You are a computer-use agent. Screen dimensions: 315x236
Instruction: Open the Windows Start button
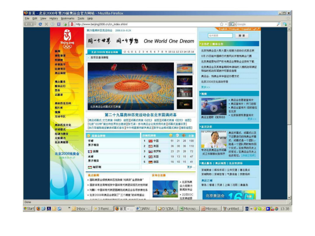click(x=29, y=208)
